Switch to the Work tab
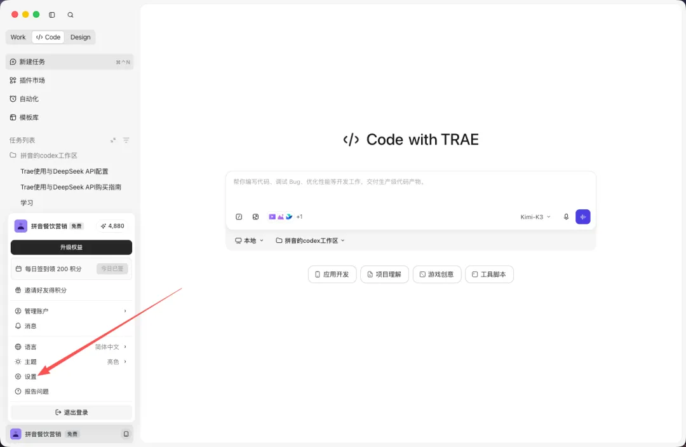The height and width of the screenshot is (447, 686). [x=18, y=38]
